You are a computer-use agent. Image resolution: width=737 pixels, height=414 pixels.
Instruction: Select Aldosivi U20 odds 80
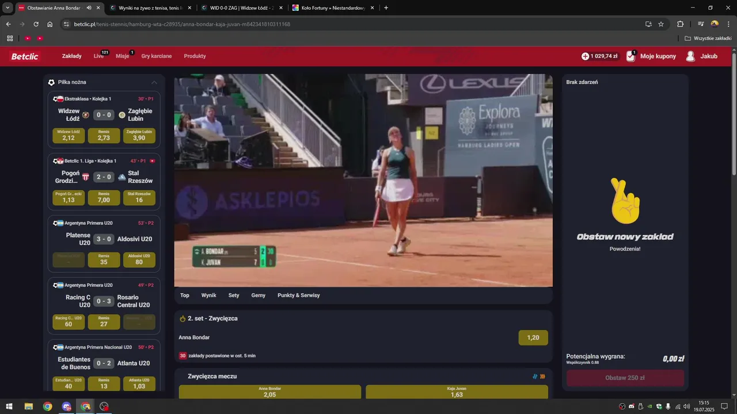[139, 260]
